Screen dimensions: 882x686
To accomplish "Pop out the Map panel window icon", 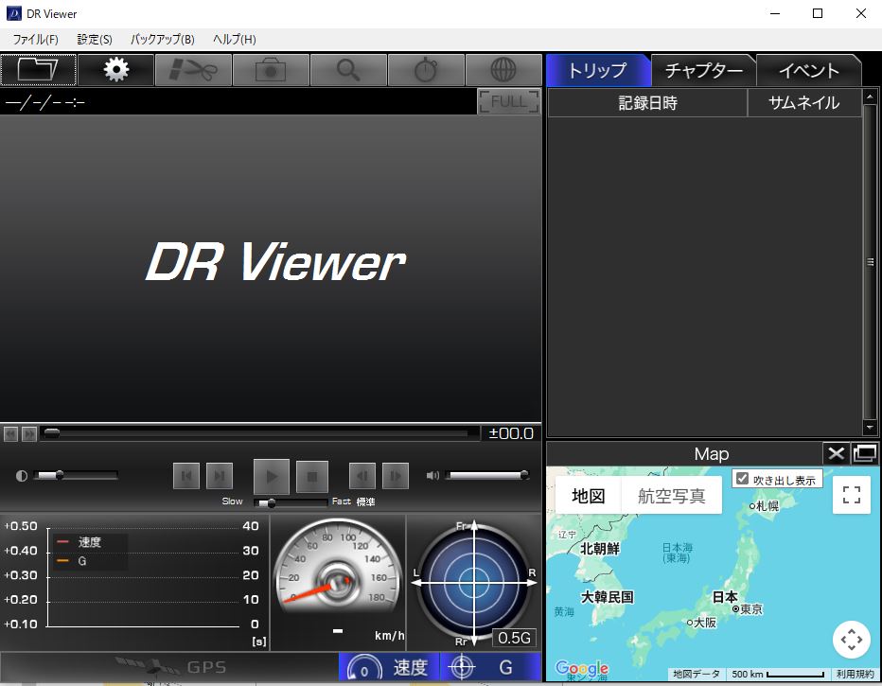I will 864,453.
